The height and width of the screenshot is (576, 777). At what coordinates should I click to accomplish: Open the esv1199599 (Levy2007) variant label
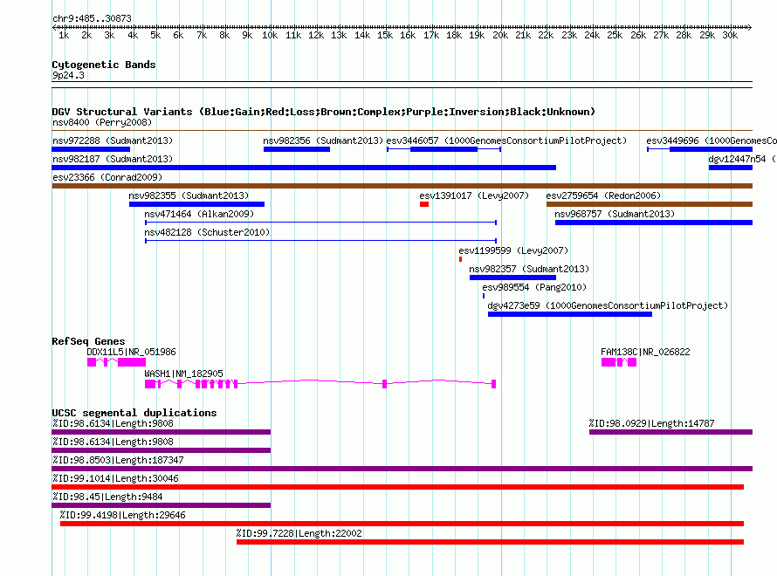pos(513,250)
